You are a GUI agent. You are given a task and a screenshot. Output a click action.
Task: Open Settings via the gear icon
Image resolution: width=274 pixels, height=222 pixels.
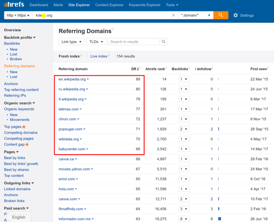click(x=236, y=15)
